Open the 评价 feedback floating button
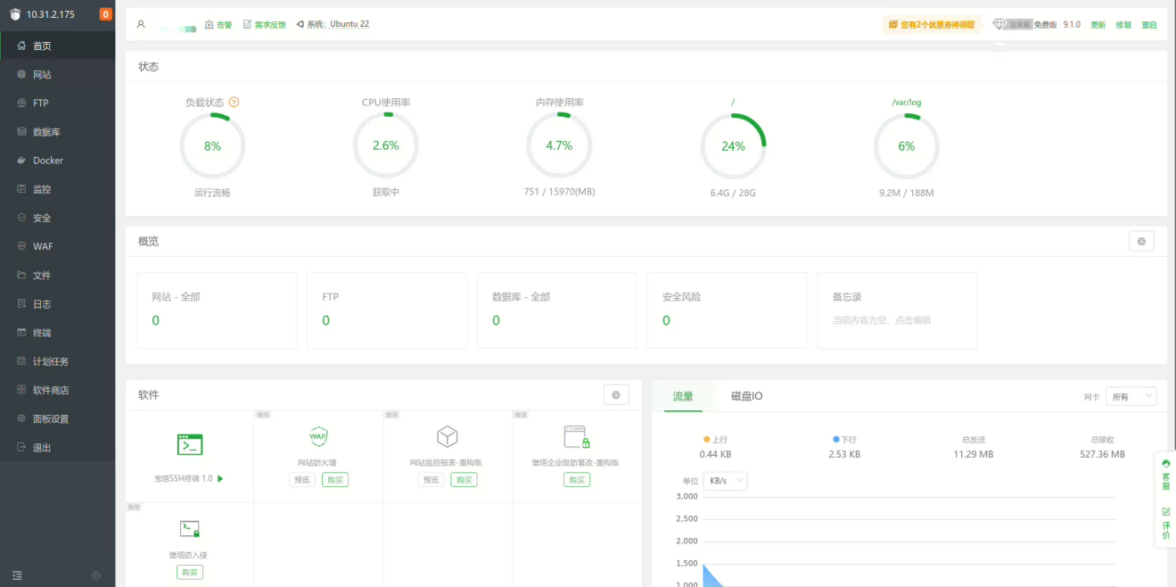The width and height of the screenshot is (1176, 587). click(x=1165, y=524)
